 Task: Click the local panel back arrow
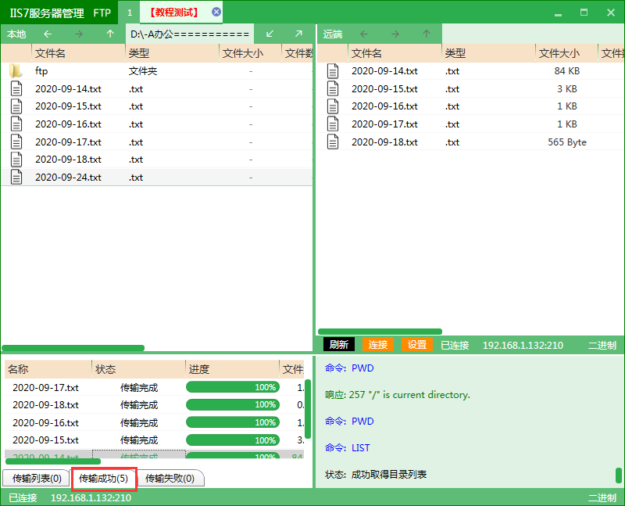pyautogui.click(x=48, y=34)
